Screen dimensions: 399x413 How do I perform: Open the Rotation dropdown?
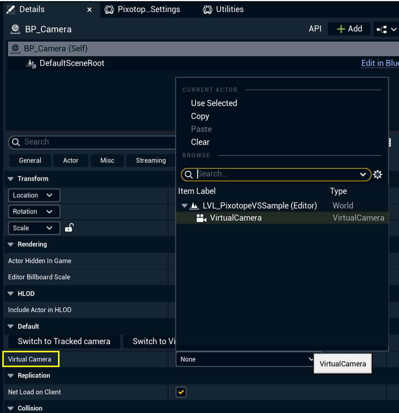[34, 212]
